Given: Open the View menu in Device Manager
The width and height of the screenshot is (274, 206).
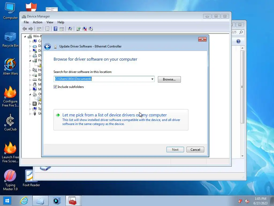Looking at the screenshot, I should coord(50,22).
